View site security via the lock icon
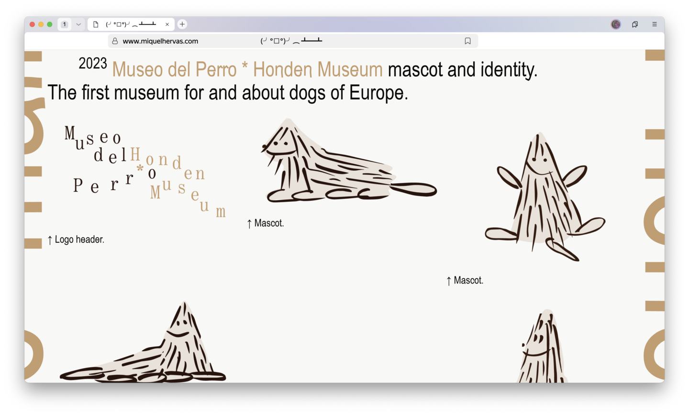 (x=115, y=41)
